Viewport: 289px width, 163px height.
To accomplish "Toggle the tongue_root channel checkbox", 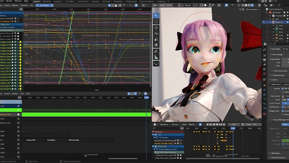I will coord(15,42).
